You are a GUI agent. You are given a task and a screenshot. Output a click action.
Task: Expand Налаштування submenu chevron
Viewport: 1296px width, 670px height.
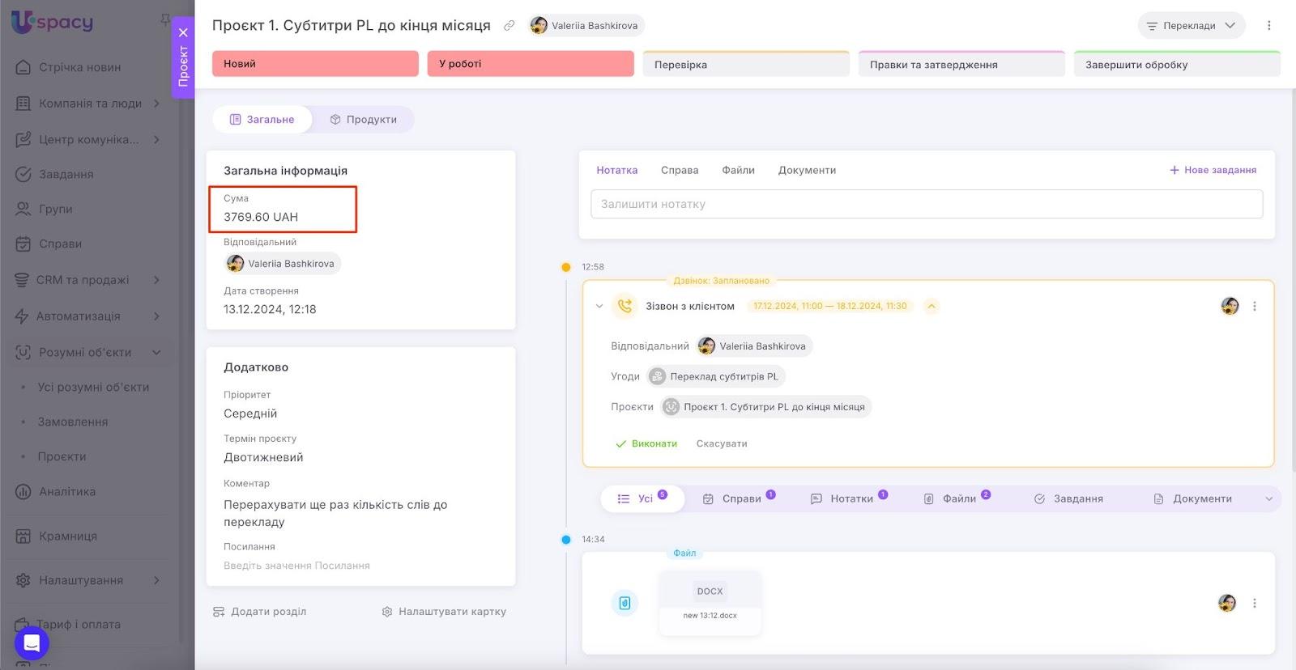click(x=156, y=580)
